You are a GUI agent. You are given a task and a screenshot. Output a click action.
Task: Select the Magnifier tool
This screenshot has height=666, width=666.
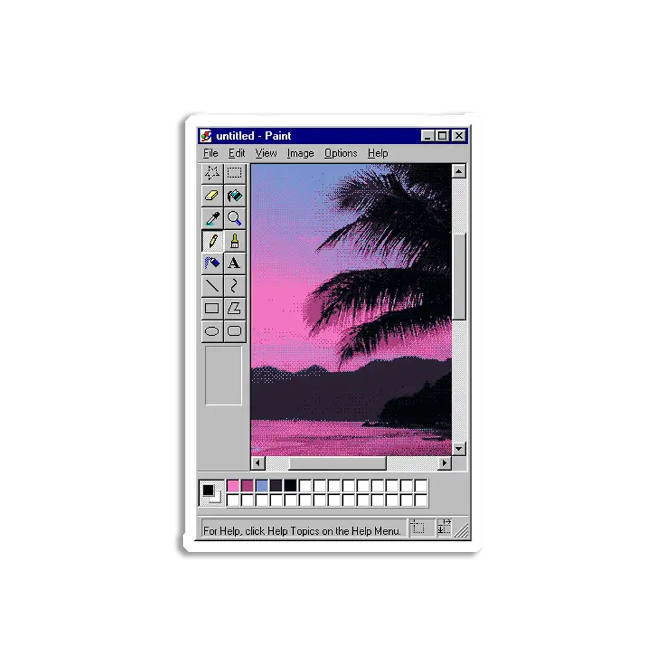[x=234, y=218]
